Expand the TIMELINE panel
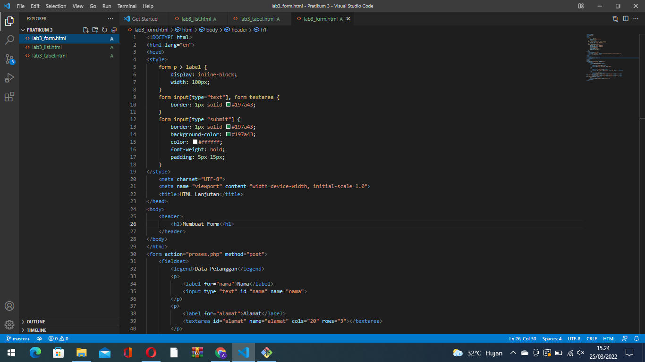Image resolution: width=645 pixels, height=362 pixels. click(69, 330)
